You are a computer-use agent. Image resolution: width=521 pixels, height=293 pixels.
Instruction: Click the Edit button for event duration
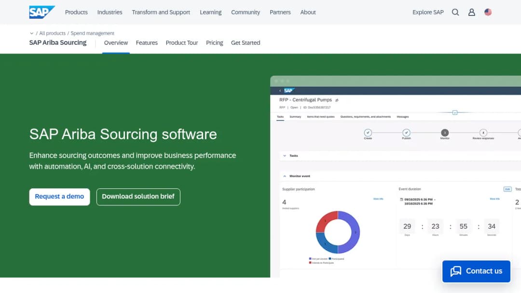click(507, 189)
